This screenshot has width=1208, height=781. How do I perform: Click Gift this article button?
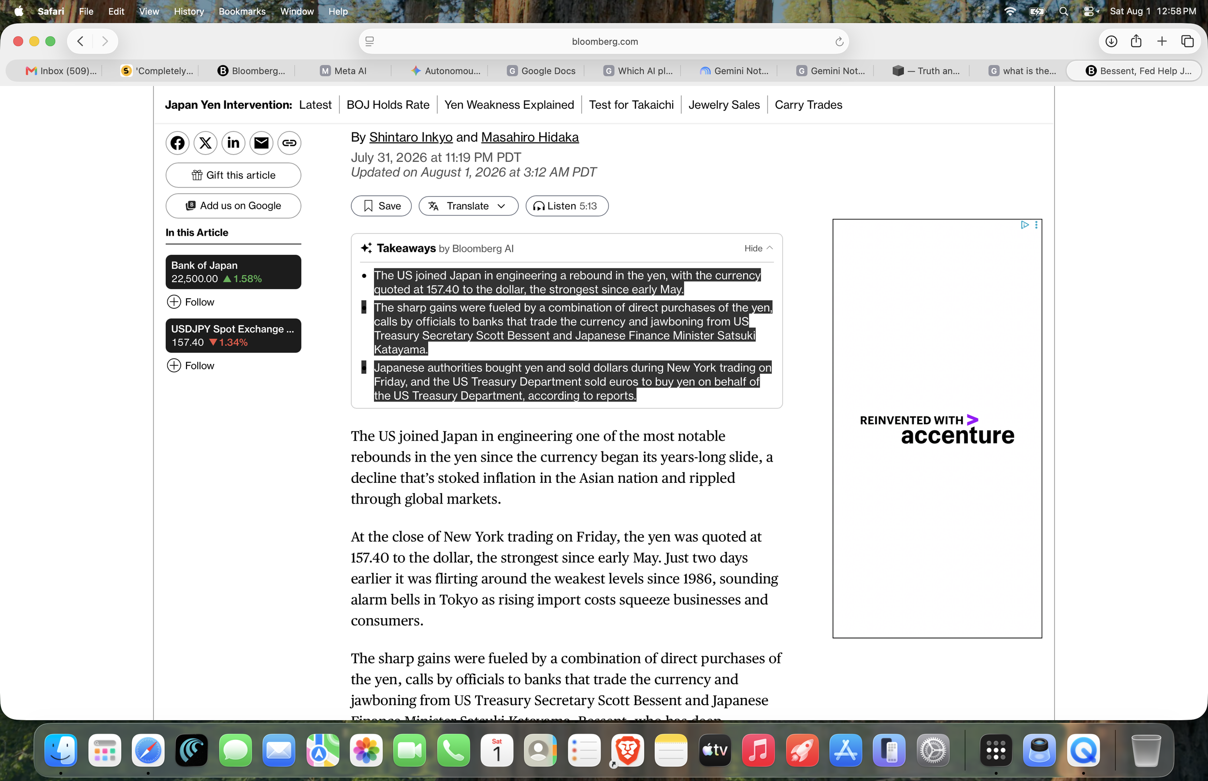point(233,175)
